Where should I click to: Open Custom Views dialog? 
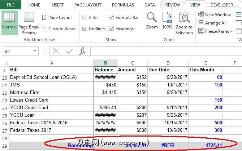click(59, 28)
